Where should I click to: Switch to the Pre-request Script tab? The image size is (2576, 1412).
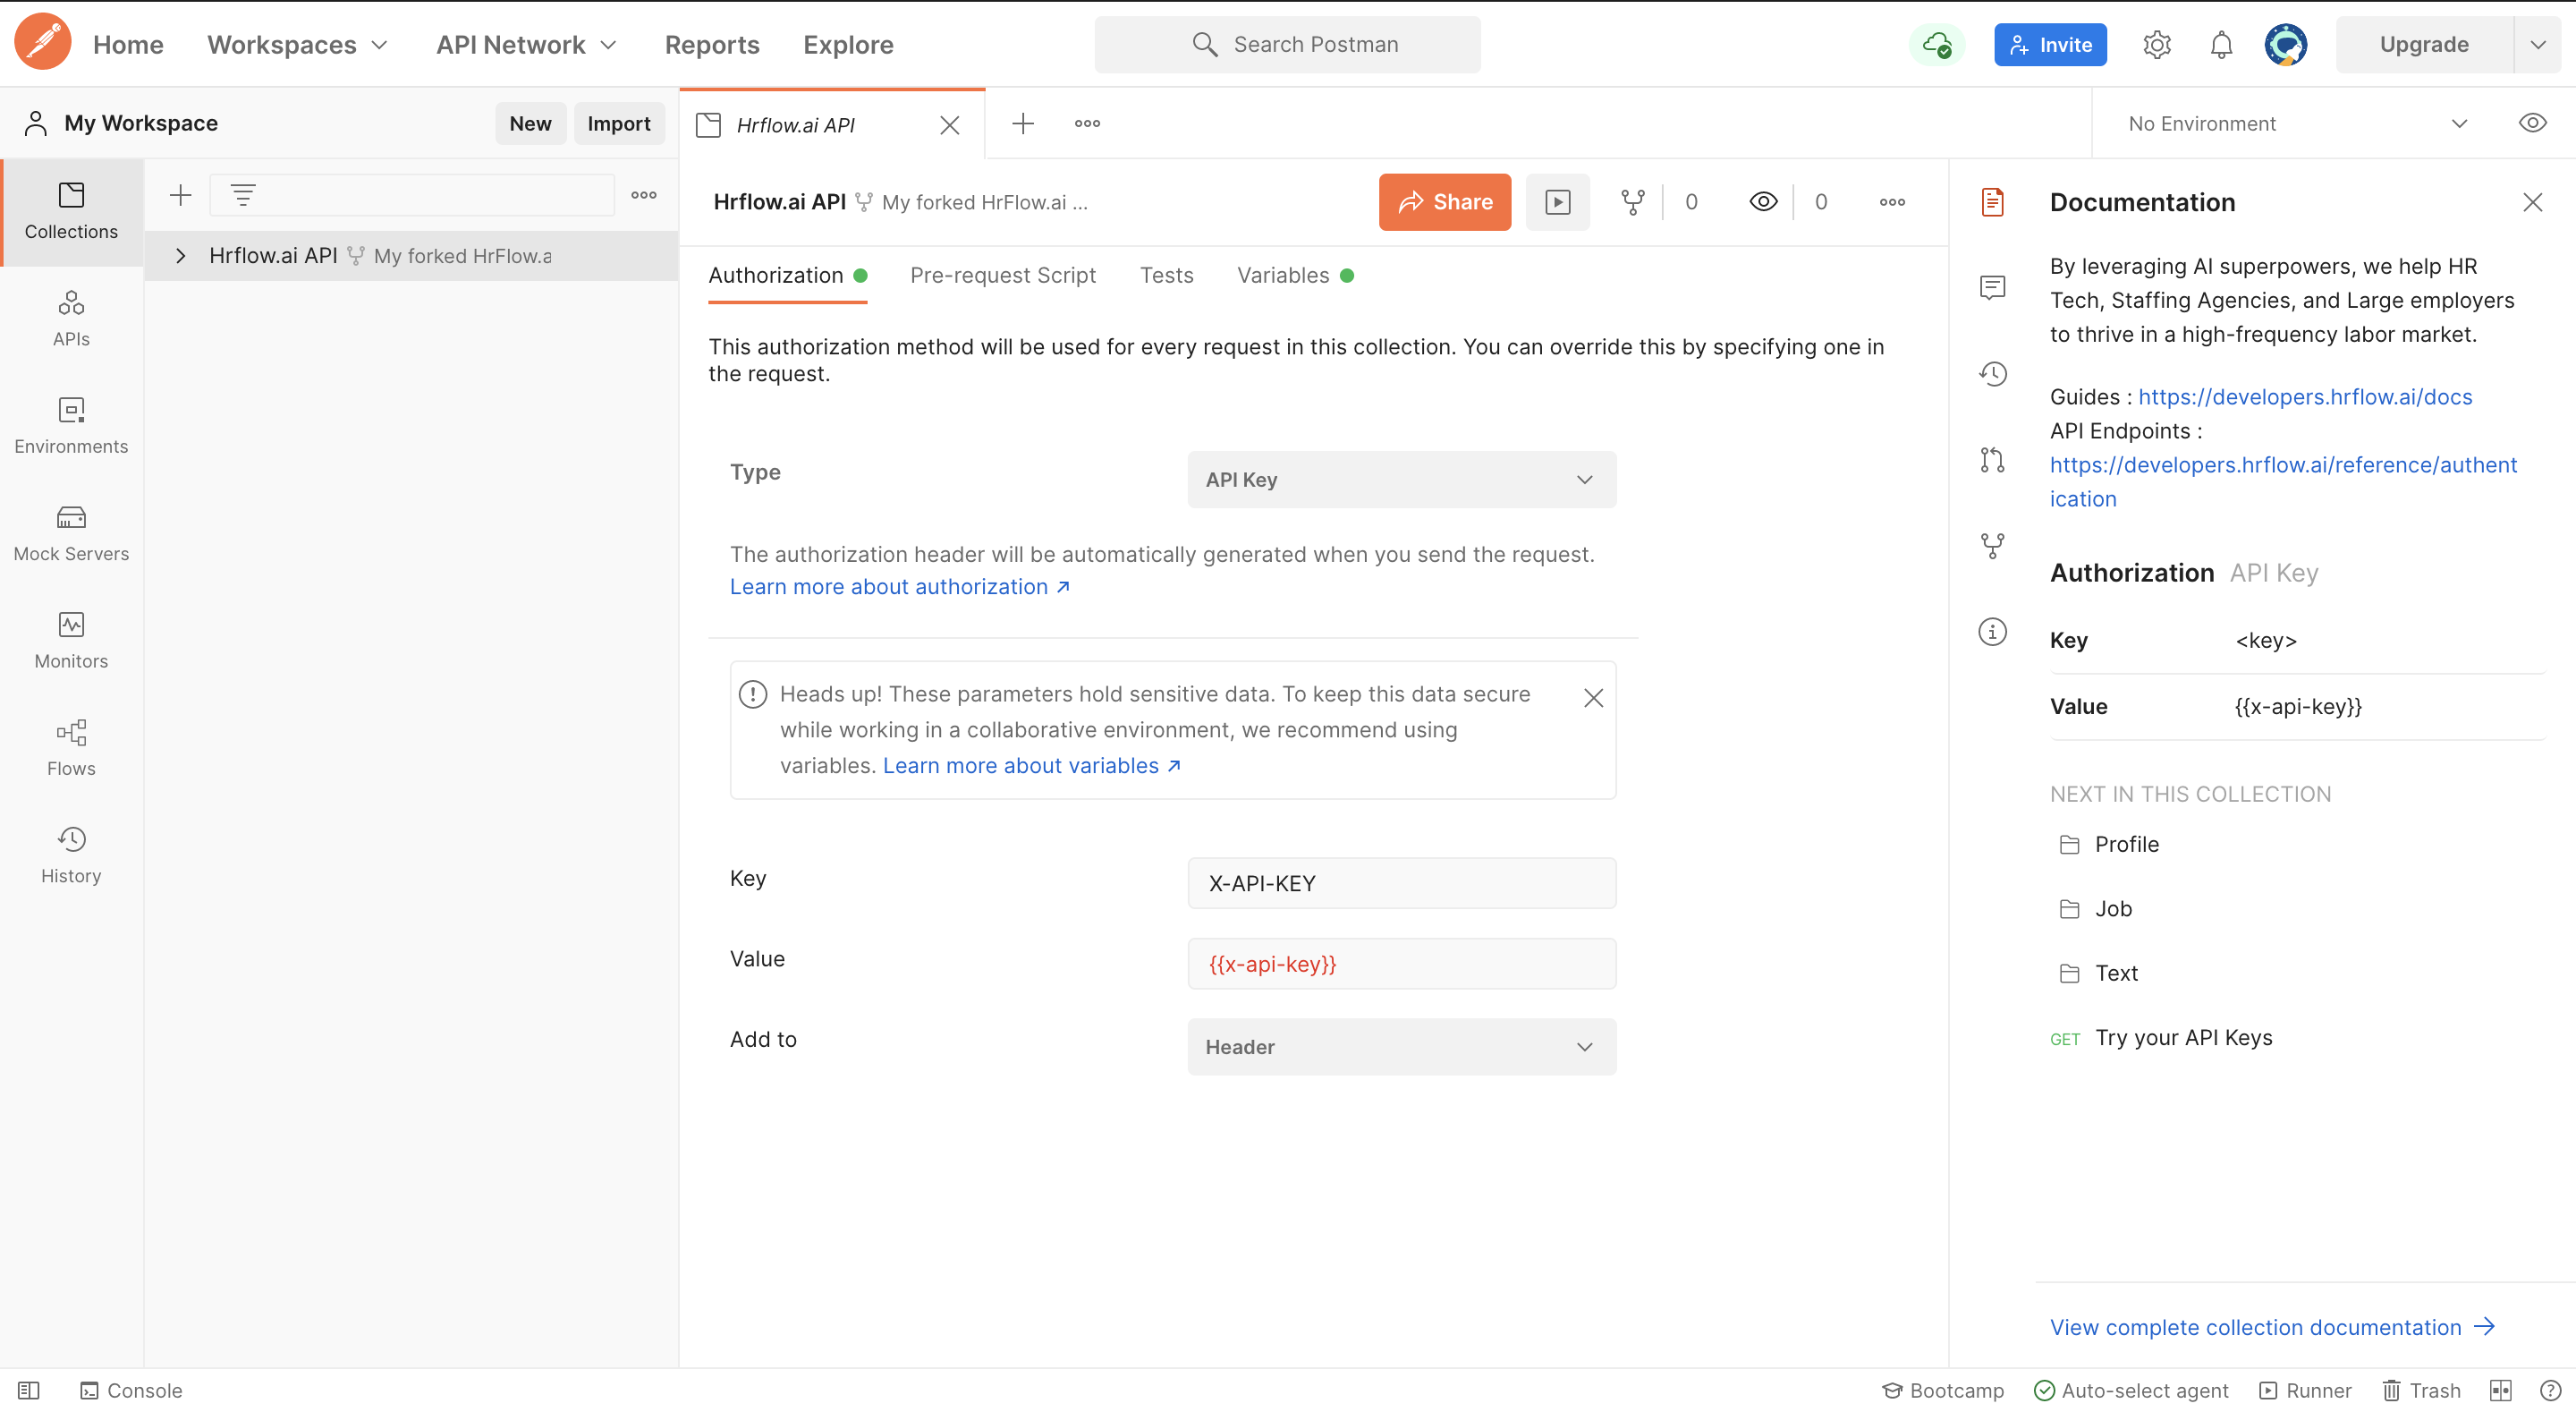(1002, 276)
